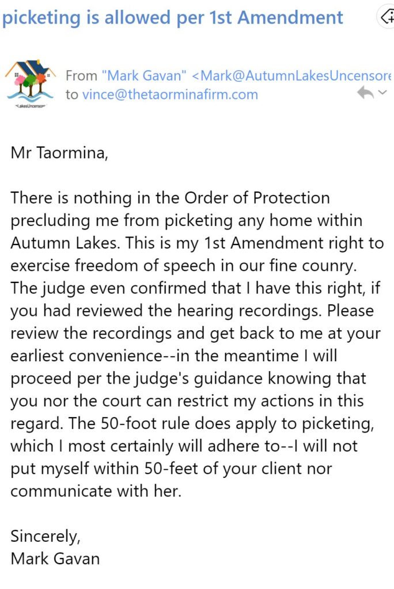Click the AutumnLakesUncensored sender logo

(29, 84)
